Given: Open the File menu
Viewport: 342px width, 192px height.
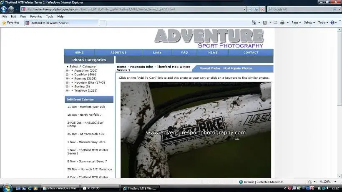Looking at the screenshot, I should [x=5, y=16].
